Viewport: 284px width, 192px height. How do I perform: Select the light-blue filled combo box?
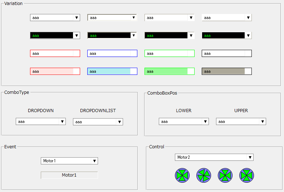[112, 71]
